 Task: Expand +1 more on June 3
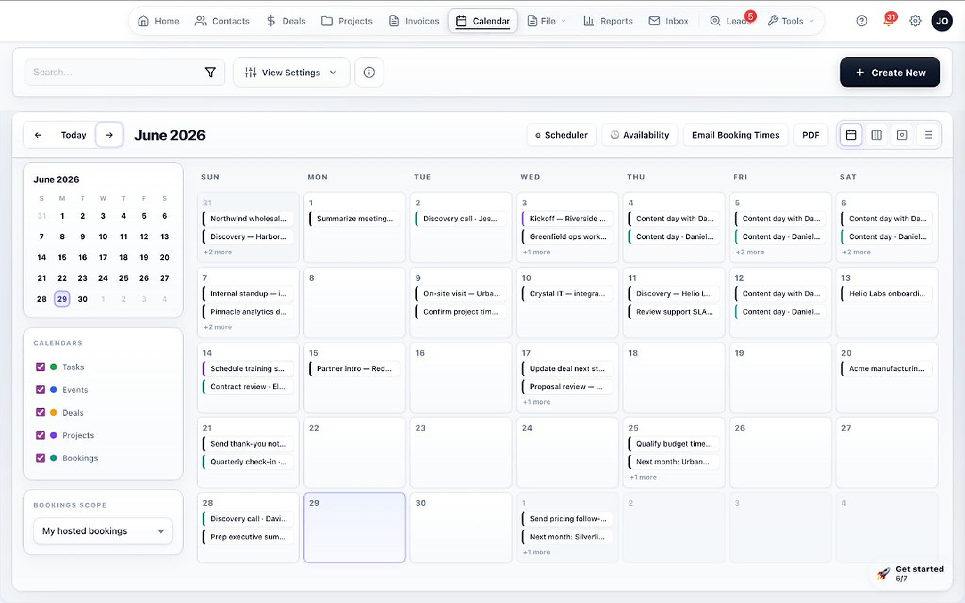coord(537,252)
